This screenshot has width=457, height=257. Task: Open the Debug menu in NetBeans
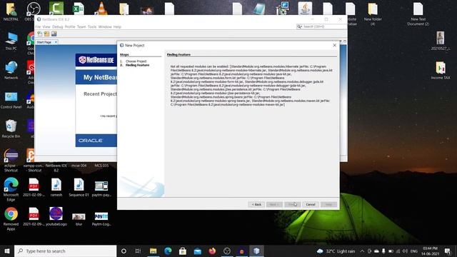(x=57, y=26)
